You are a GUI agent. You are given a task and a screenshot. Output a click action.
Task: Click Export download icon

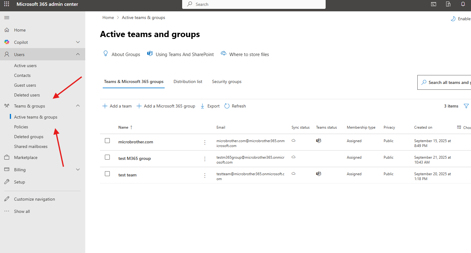click(202, 106)
